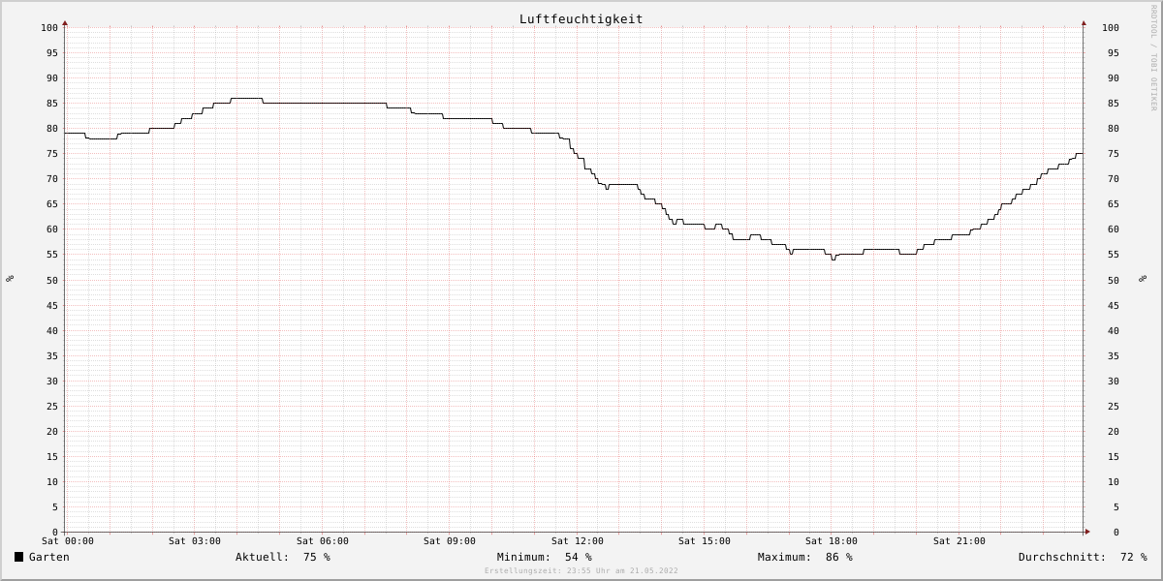Click the "50" label on the left axis

[x=52, y=281]
